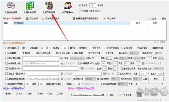The width and height of the screenshot is (169, 102).
Task: Click the 选择上图 icon
Action: pyautogui.click(x=62, y=74)
